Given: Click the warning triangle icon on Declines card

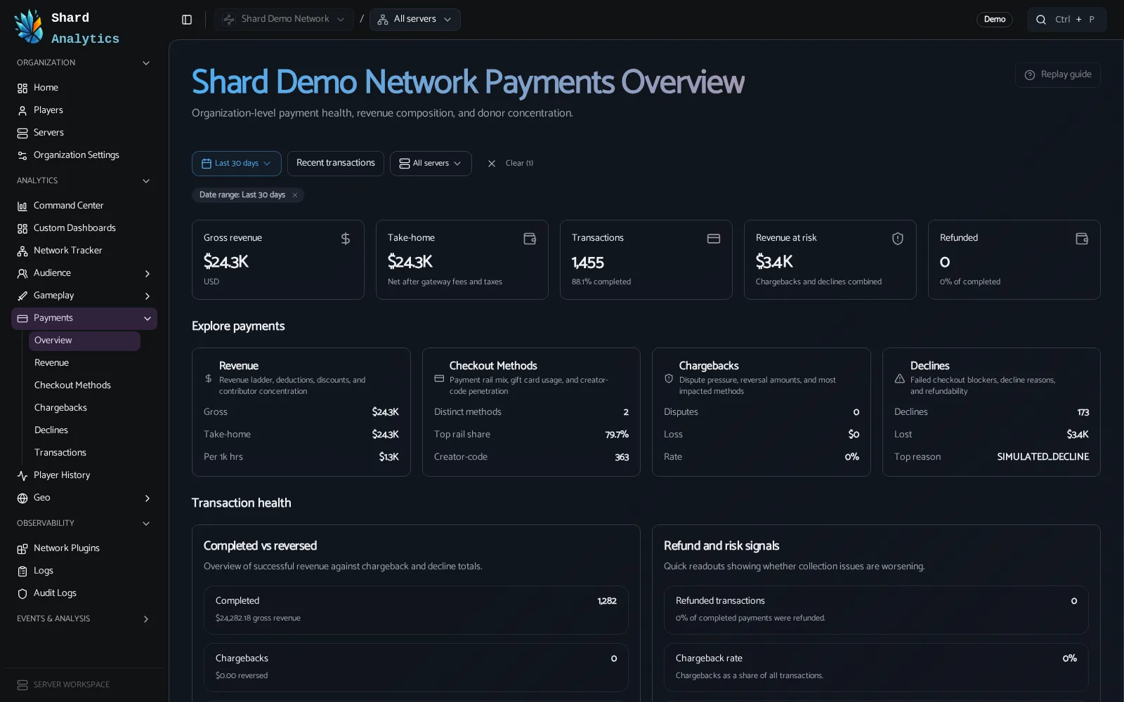Looking at the screenshot, I should (x=899, y=378).
